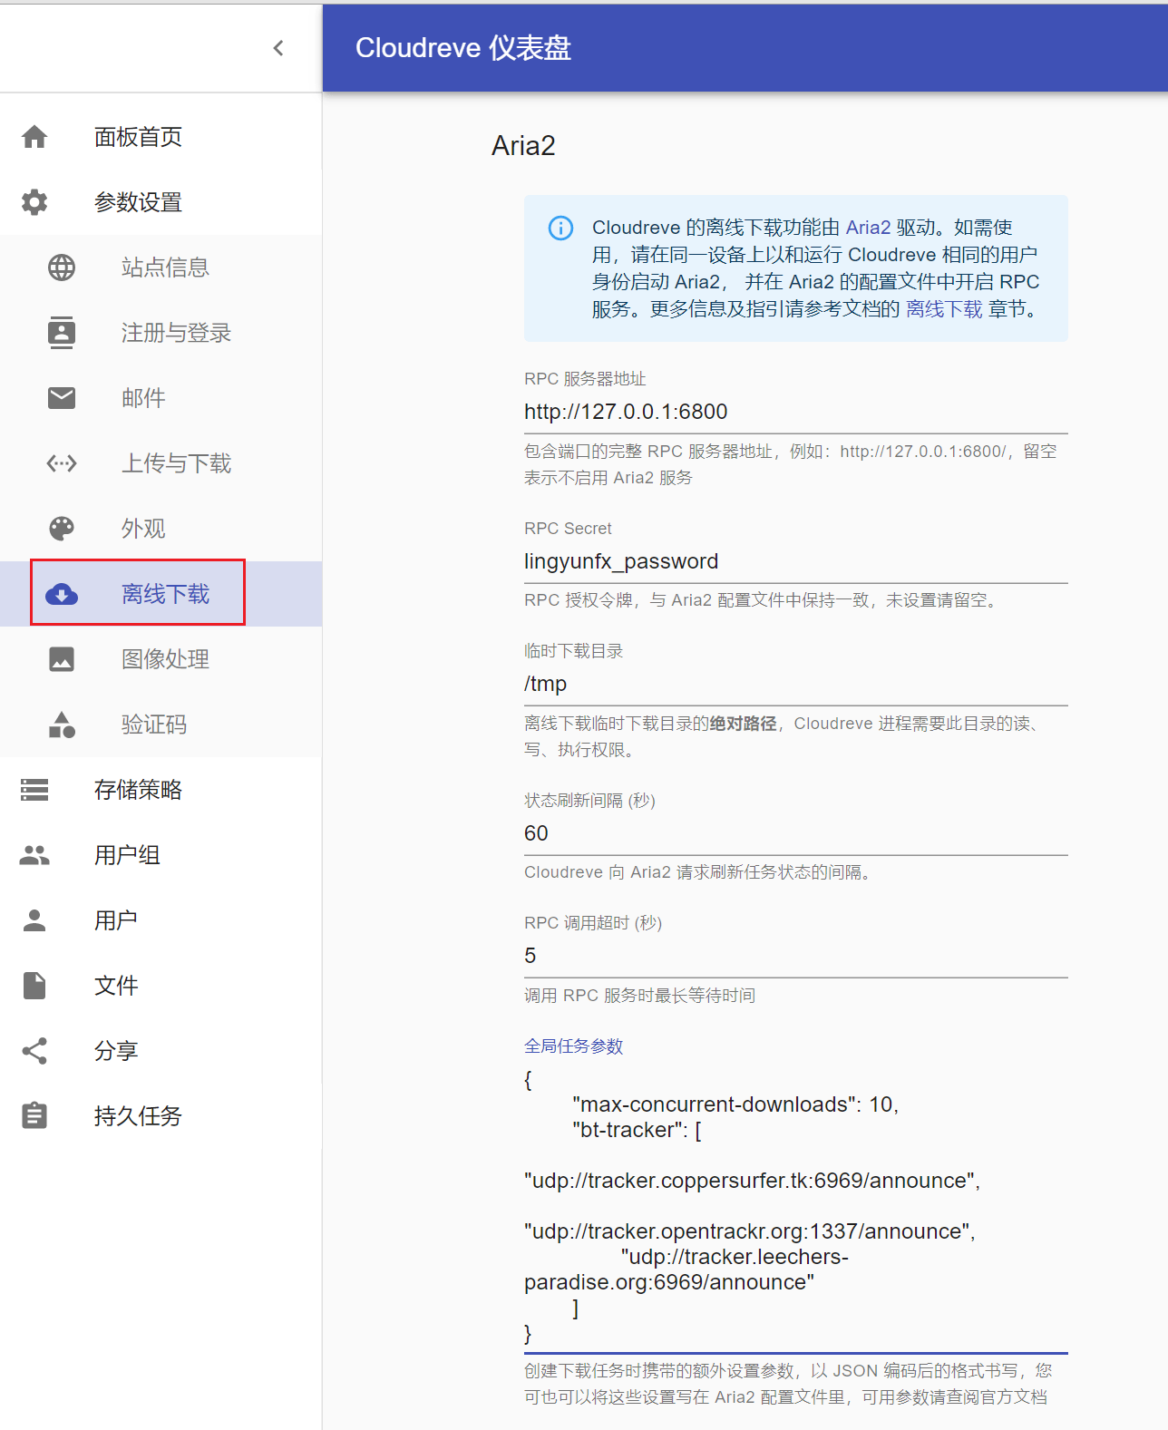Click the 全局任务参数 field label
The image size is (1168, 1430).
click(574, 1046)
